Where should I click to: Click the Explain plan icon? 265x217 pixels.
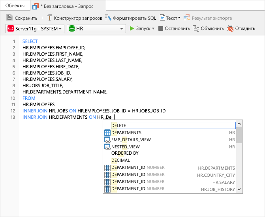196,28
